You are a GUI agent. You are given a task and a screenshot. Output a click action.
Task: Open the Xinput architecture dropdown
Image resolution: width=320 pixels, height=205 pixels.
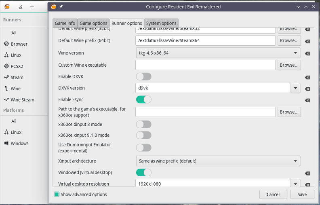[x=218, y=161]
